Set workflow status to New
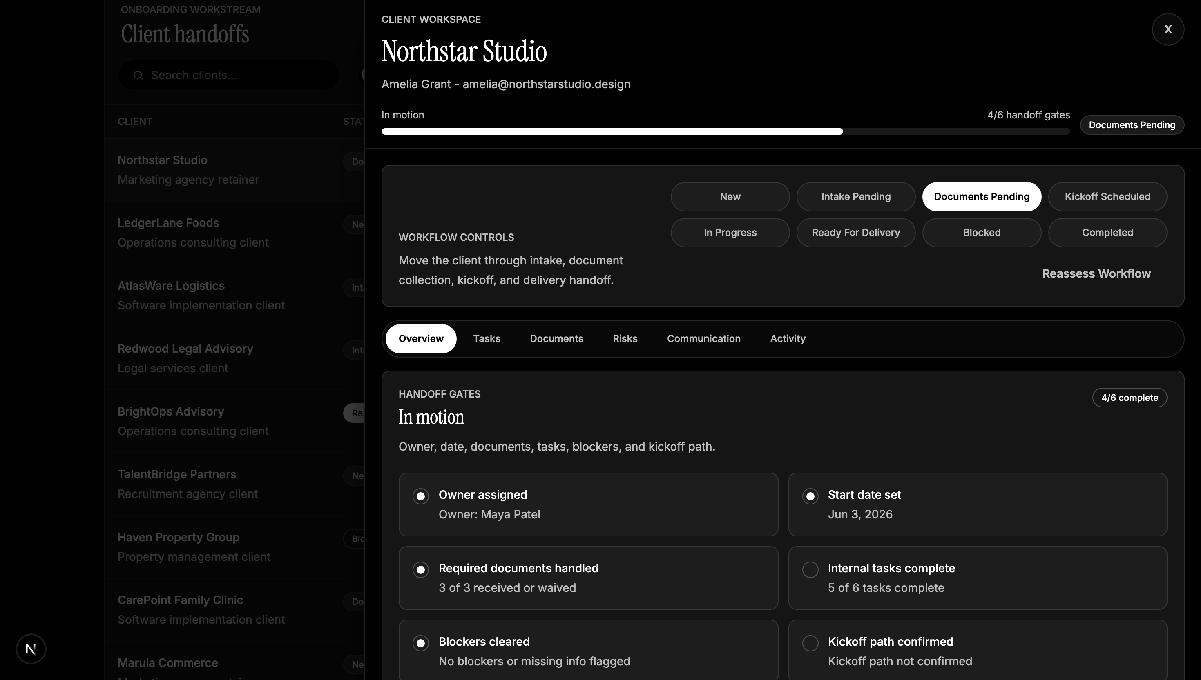The height and width of the screenshot is (680, 1201). click(x=730, y=197)
